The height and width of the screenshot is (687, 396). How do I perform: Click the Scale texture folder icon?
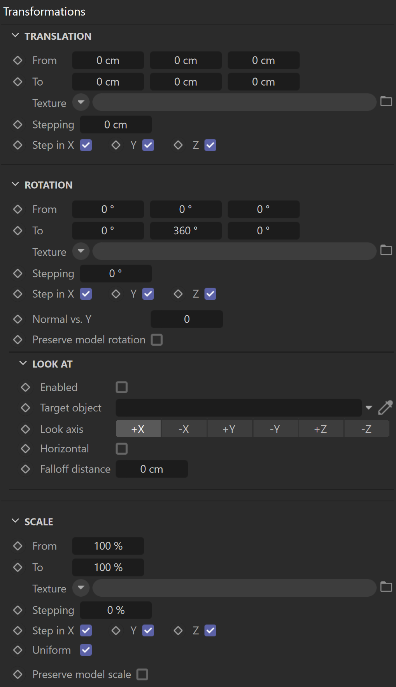coord(386,587)
